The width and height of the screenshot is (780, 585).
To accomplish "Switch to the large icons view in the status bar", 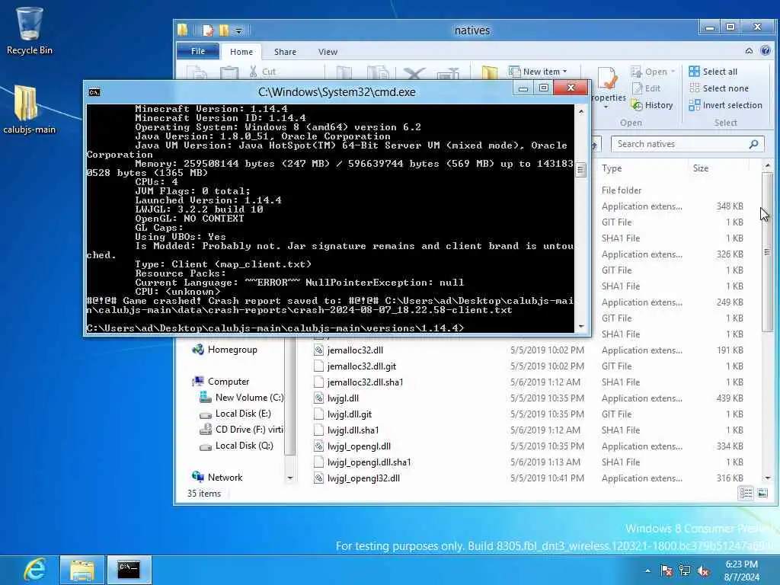I will (x=762, y=493).
